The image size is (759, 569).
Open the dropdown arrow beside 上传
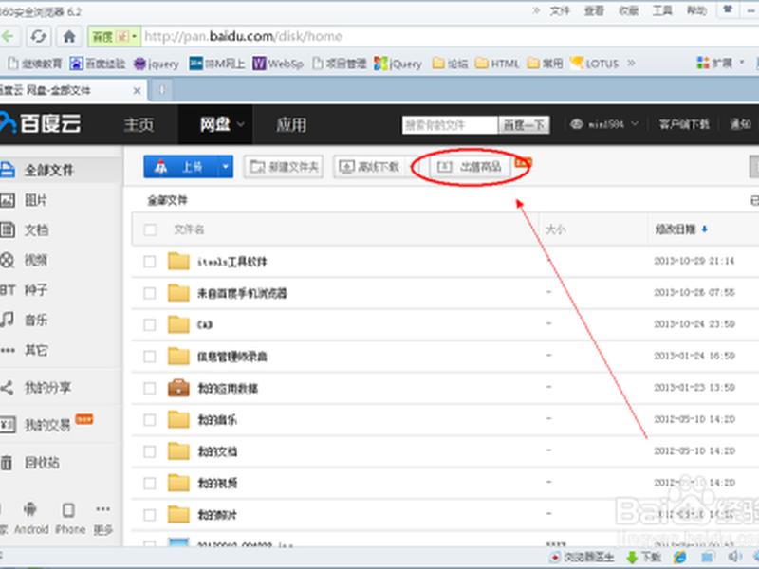coord(226,167)
